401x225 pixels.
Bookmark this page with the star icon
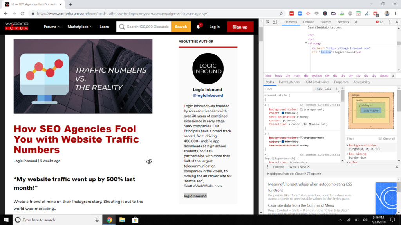(281, 13)
